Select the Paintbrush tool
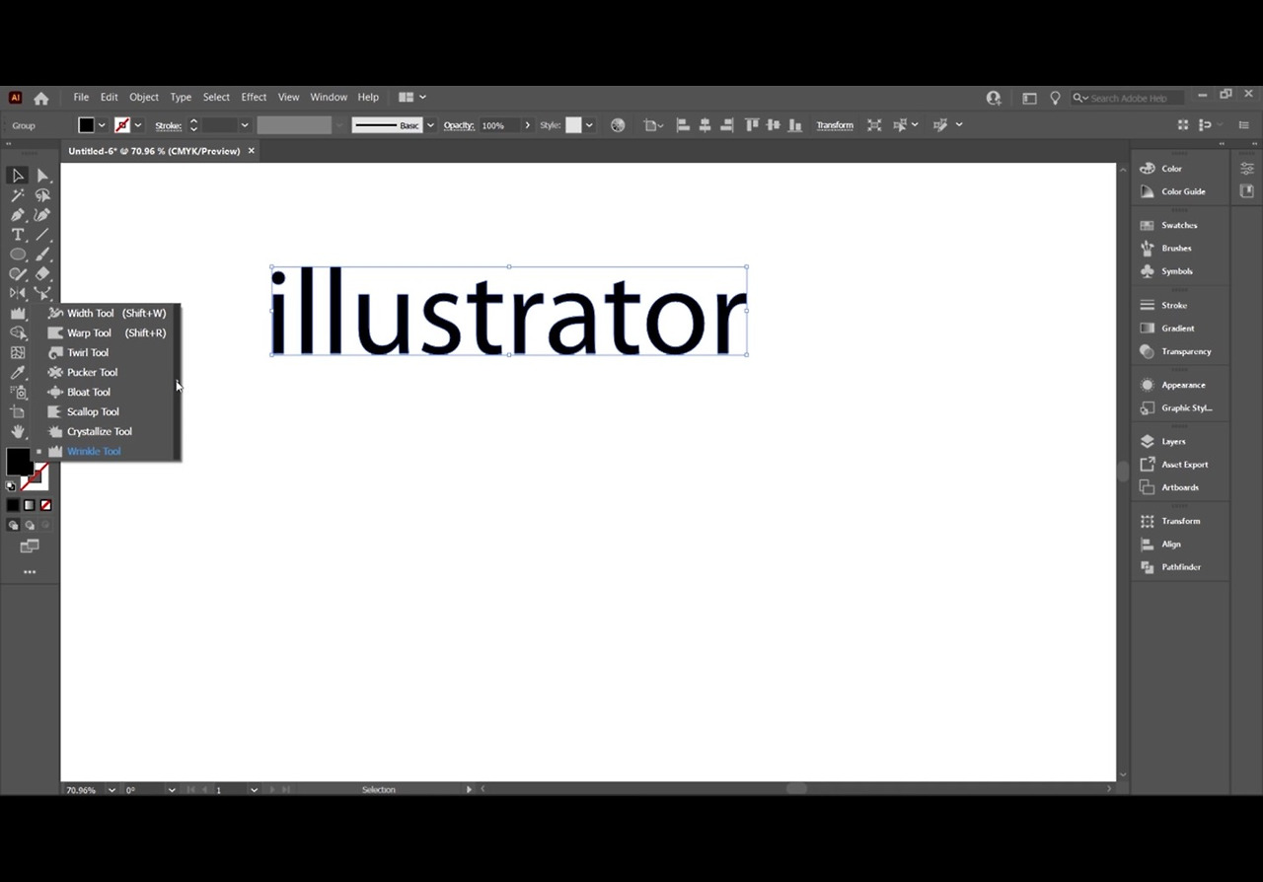Screen dimensions: 1263x882 (x=42, y=255)
